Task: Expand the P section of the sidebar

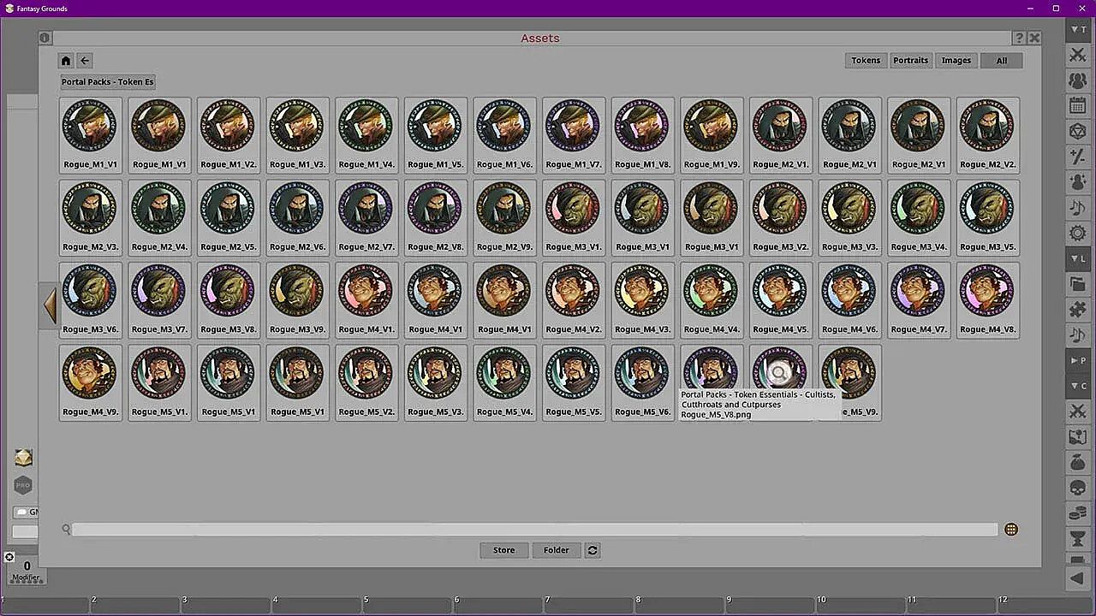Action: point(1078,360)
